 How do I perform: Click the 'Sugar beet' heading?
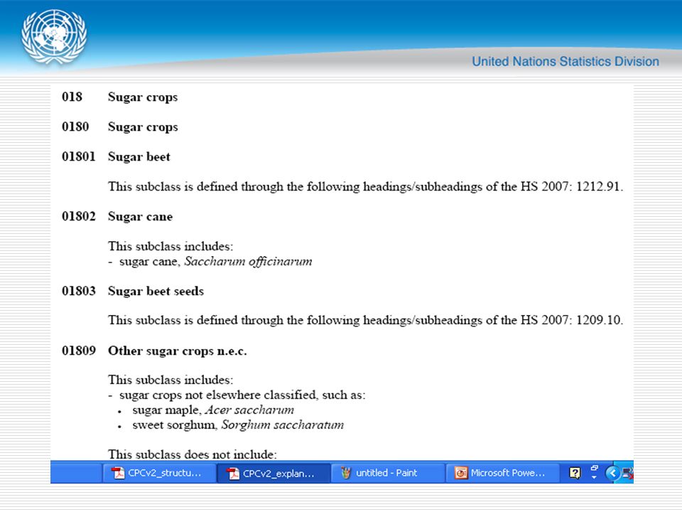[139, 156]
